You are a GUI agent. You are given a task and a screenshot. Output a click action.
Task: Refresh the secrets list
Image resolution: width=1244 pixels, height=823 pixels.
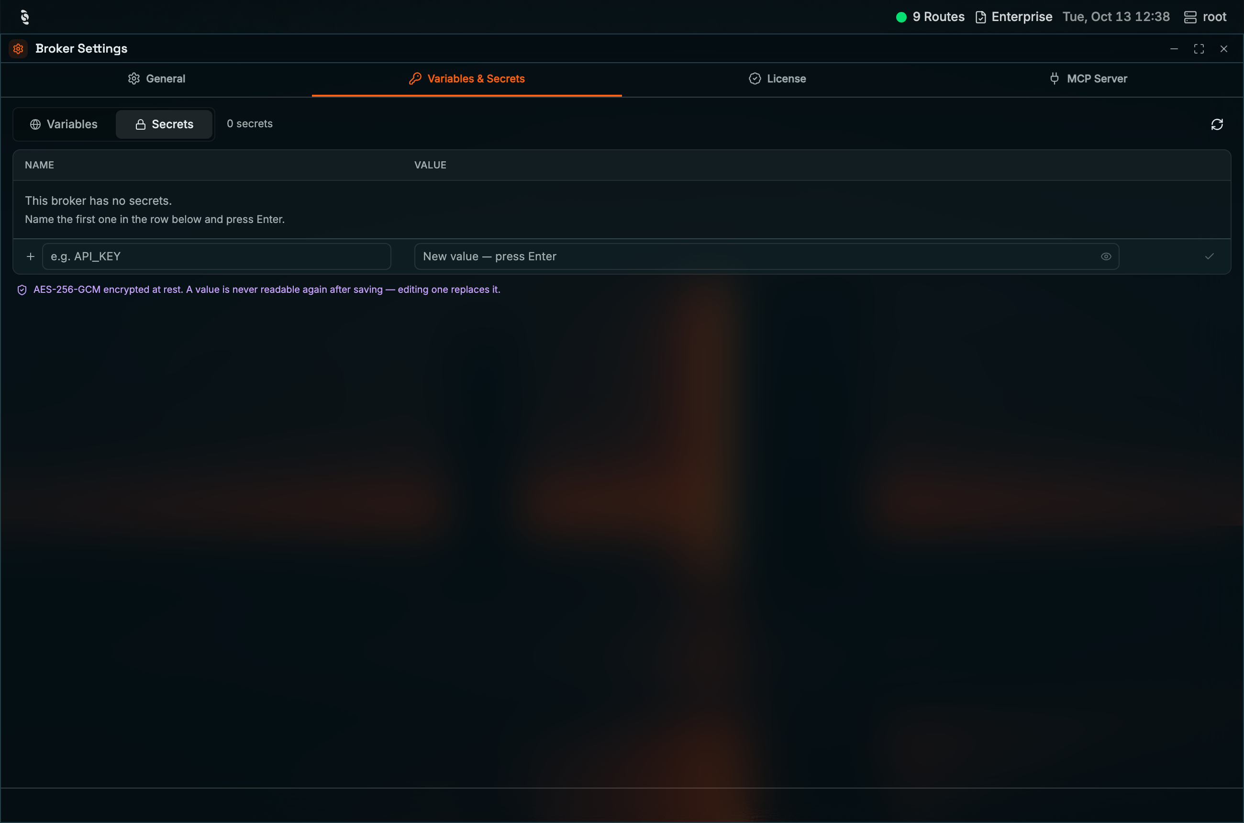[x=1217, y=124]
